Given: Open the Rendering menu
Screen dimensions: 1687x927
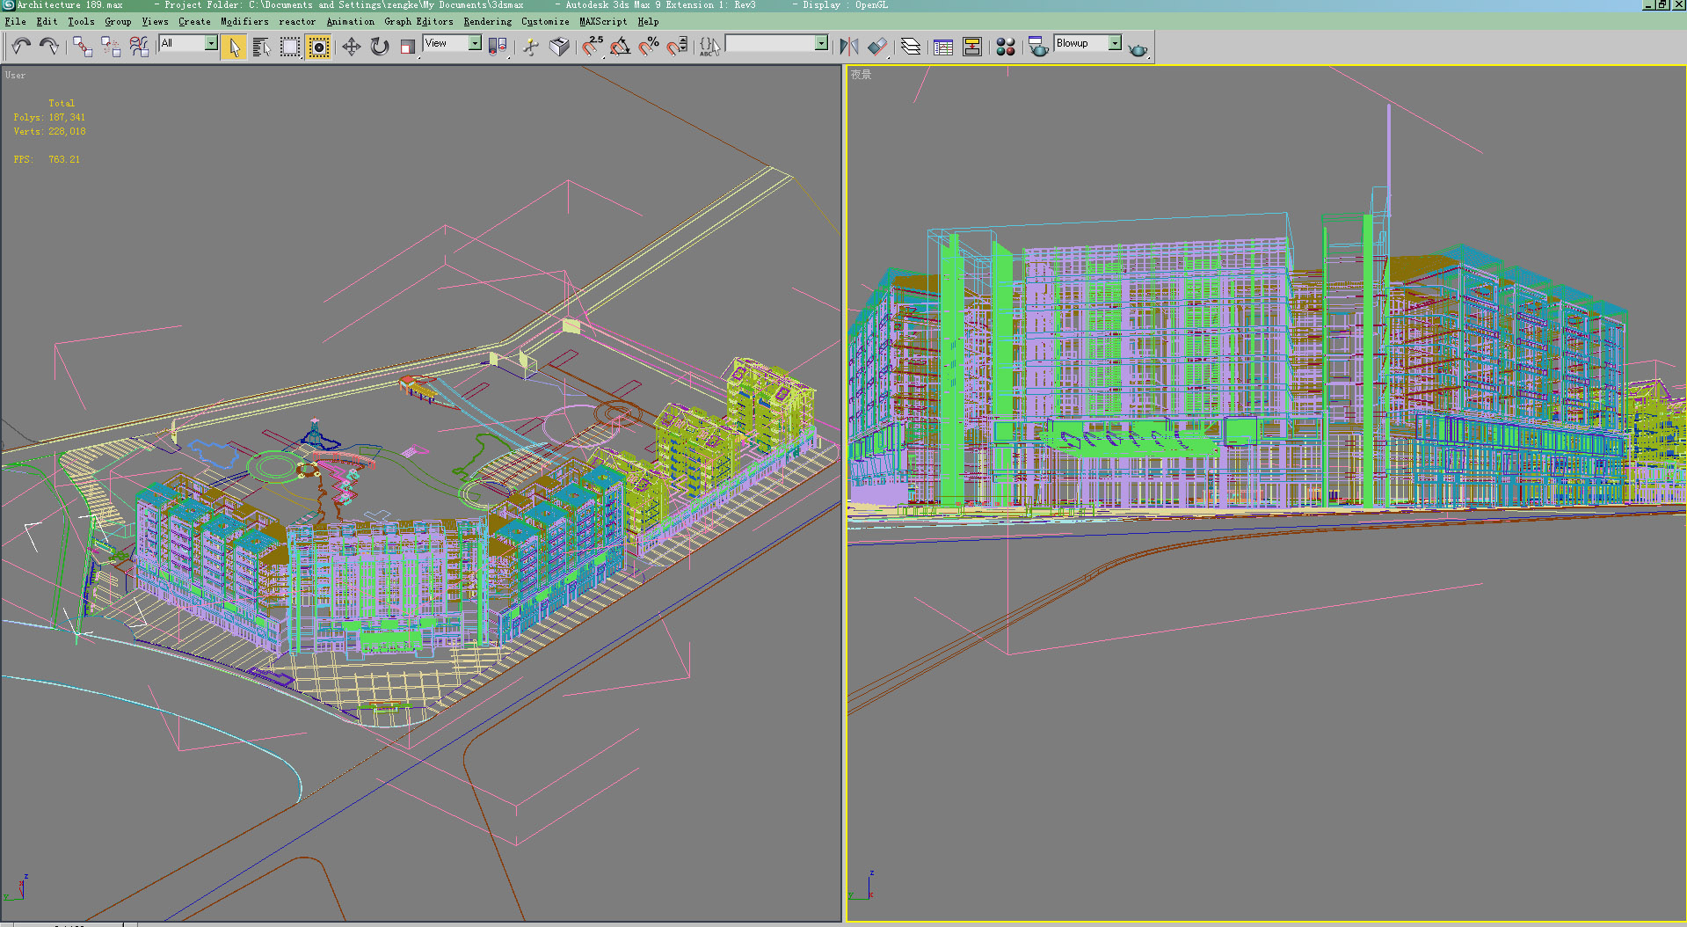Looking at the screenshot, I should click(x=487, y=22).
